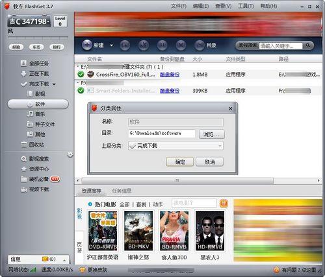Click the start task toolbar icon
This screenshot has width=325, height=277.
coord(125,45)
